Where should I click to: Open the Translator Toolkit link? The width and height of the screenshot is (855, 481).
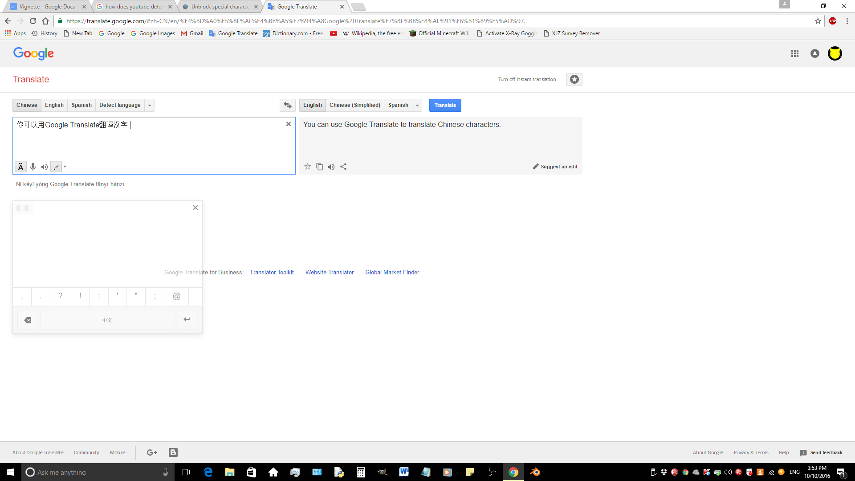[x=272, y=272]
